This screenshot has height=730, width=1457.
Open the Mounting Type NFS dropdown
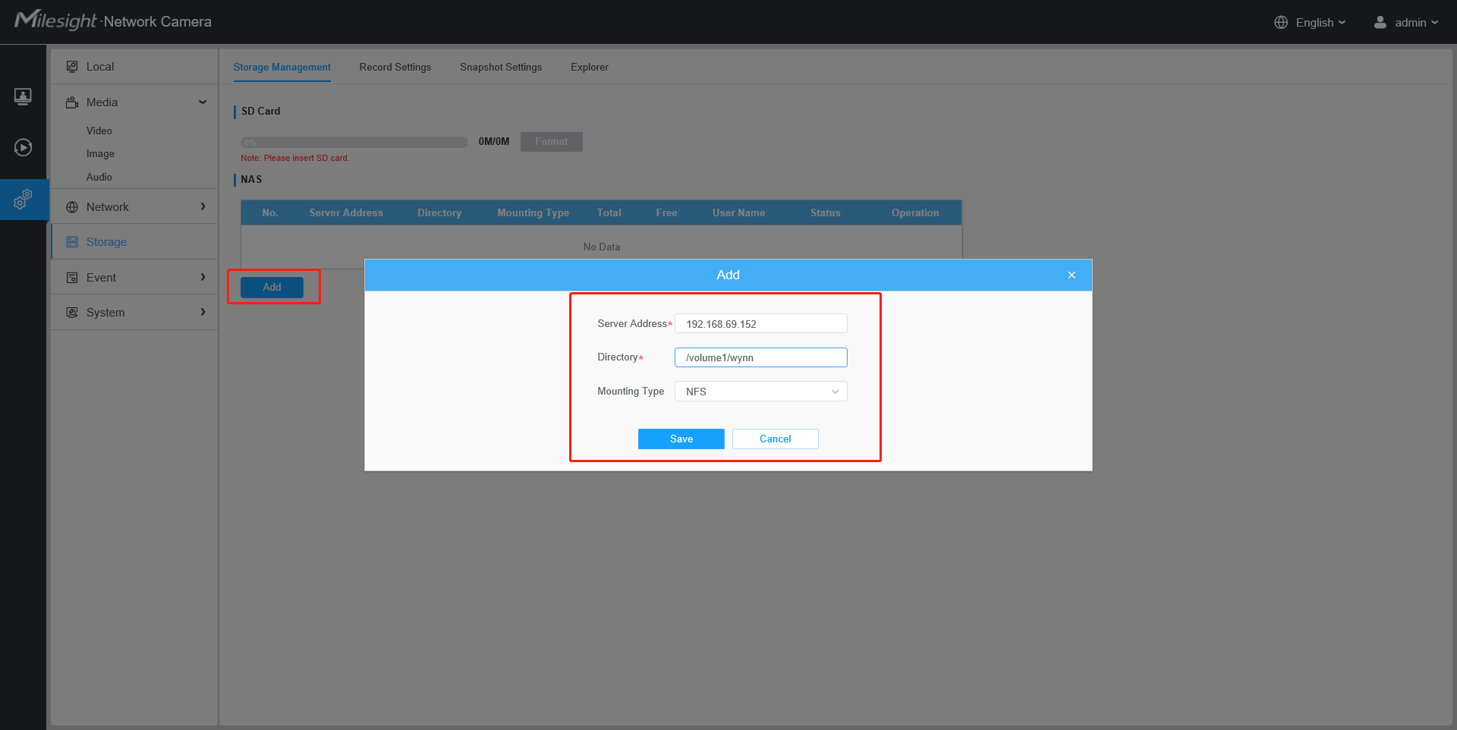pyautogui.click(x=761, y=392)
